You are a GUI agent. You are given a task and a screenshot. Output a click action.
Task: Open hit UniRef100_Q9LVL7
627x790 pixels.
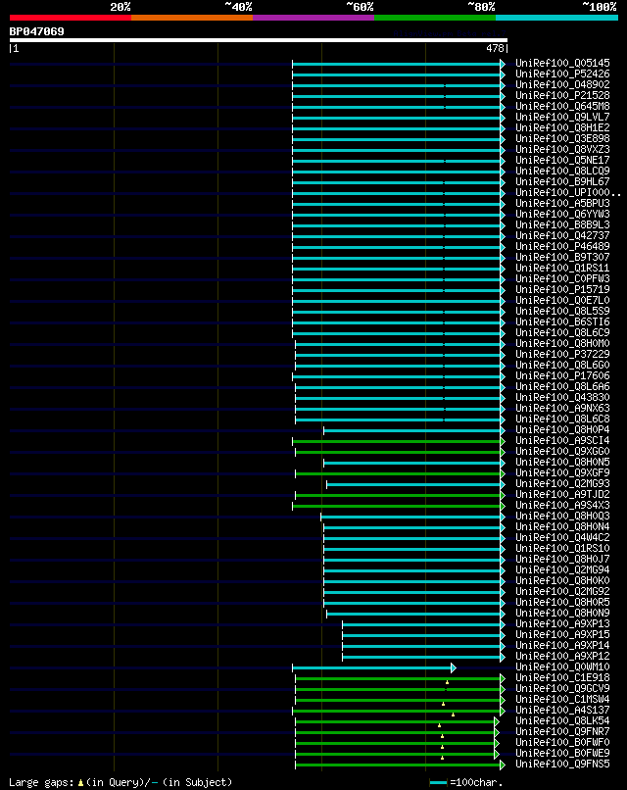[562, 117]
